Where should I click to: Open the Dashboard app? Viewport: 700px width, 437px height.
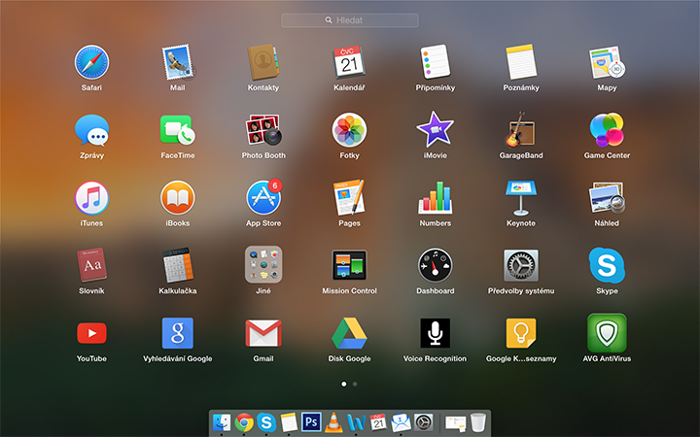tap(435, 265)
